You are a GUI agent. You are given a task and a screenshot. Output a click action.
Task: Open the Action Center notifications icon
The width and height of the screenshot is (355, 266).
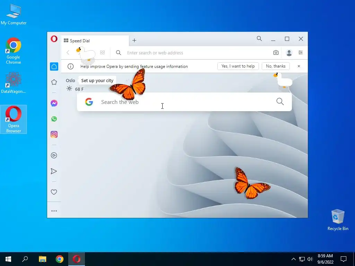tap(344, 259)
